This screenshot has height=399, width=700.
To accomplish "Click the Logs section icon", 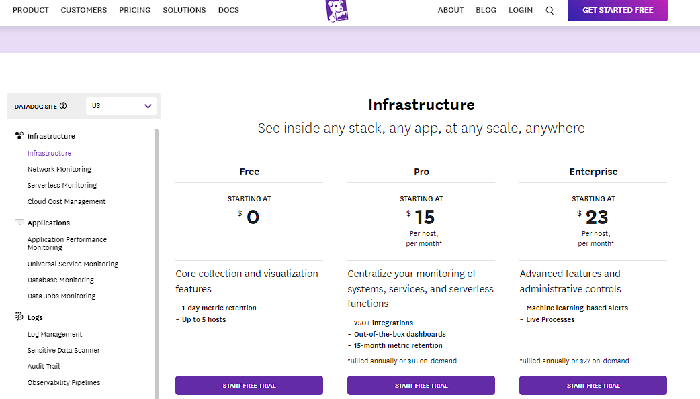I will [x=17, y=317].
